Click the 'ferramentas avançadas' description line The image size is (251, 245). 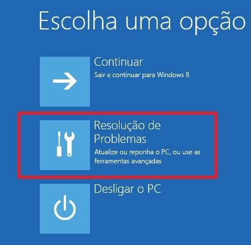(128, 161)
